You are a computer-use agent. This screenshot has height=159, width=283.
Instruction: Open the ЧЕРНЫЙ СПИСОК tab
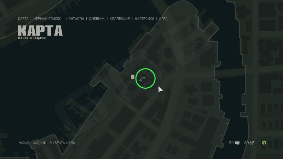(47, 19)
